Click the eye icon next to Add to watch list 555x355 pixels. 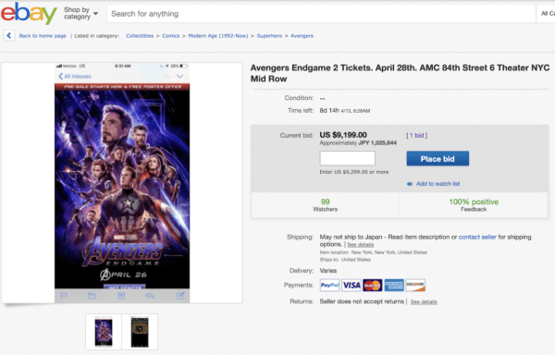[410, 184]
